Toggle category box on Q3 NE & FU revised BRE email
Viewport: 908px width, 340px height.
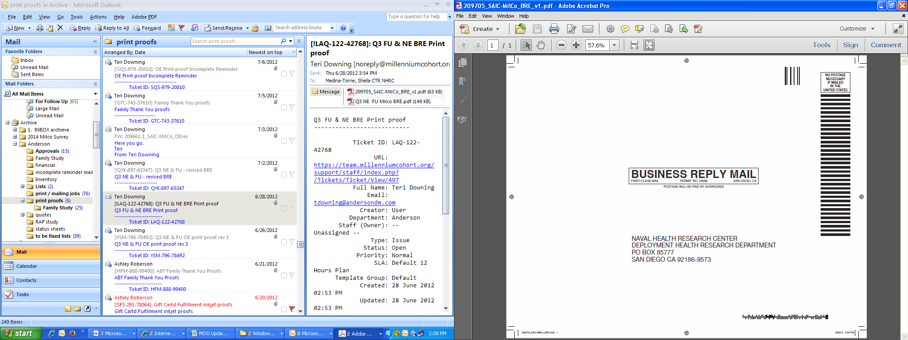[284, 175]
